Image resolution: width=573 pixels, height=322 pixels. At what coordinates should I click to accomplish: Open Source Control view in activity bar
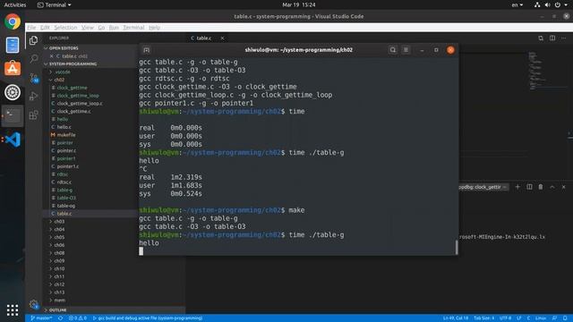click(x=34, y=78)
